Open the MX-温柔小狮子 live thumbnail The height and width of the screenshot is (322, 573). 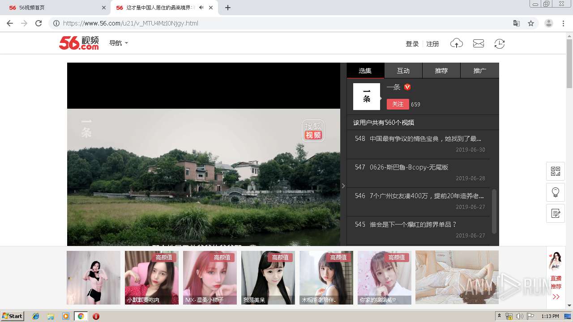[x=210, y=278]
